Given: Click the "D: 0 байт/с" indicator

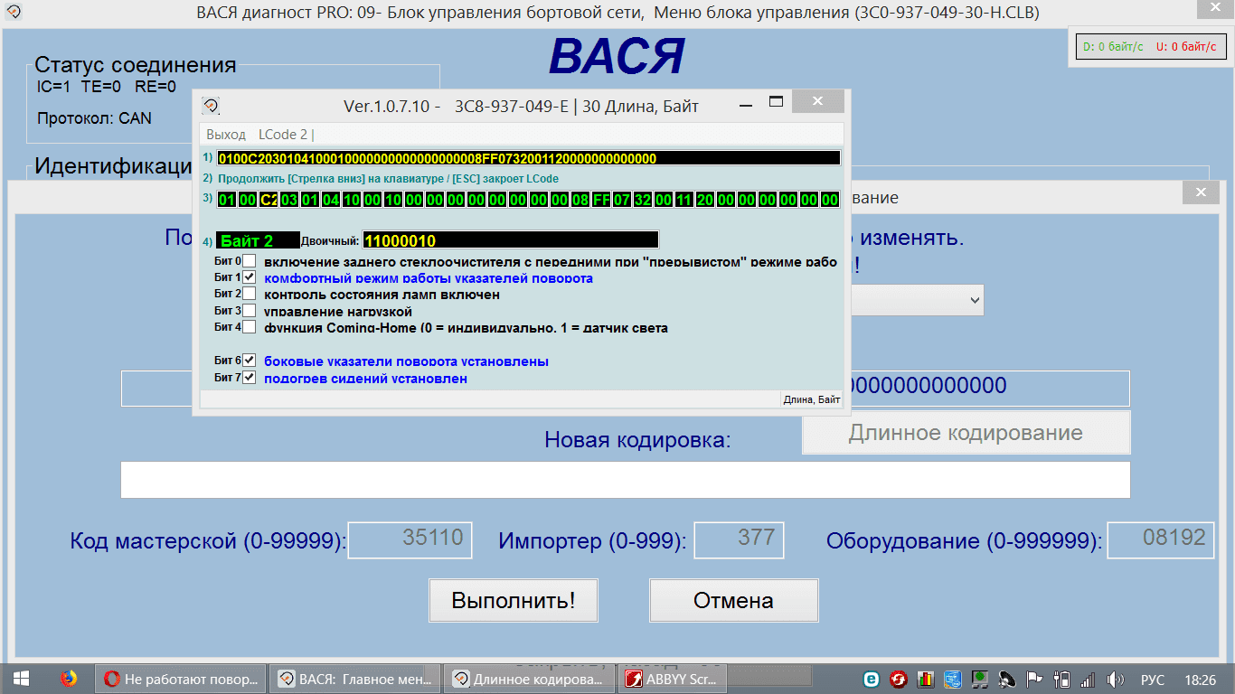Looking at the screenshot, I should pyautogui.click(x=1113, y=46).
